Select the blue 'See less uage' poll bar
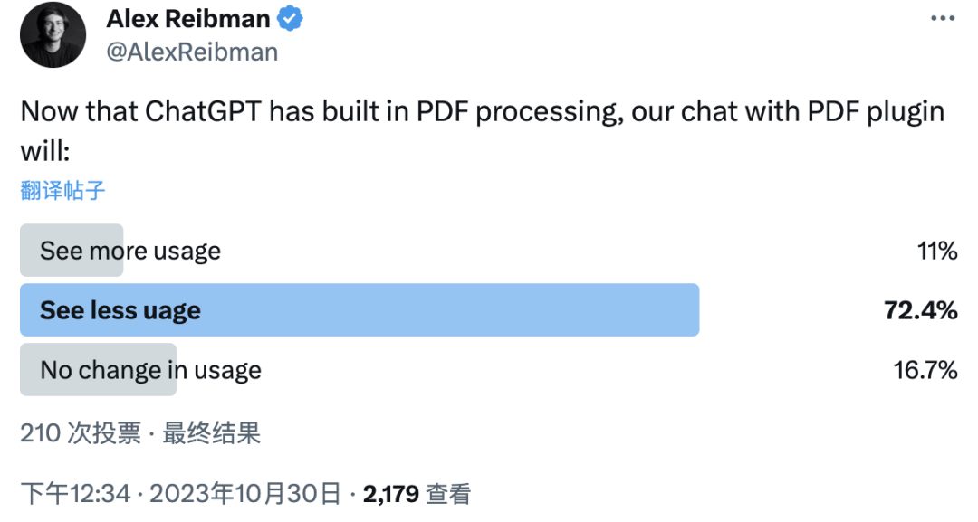This screenshot has width=978, height=522. (x=360, y=310)
